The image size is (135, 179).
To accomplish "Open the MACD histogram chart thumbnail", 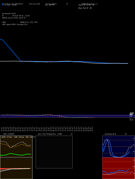I will point(16,168).
